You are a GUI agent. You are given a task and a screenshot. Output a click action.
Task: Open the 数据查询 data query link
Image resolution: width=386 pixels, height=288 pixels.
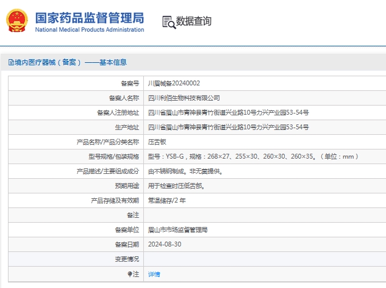[x=193, y=21]
